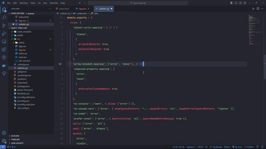Switch to the App.tsx editor tab

point(83,9)
